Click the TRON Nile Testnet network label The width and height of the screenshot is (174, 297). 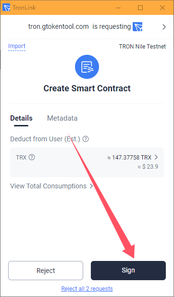142,47
